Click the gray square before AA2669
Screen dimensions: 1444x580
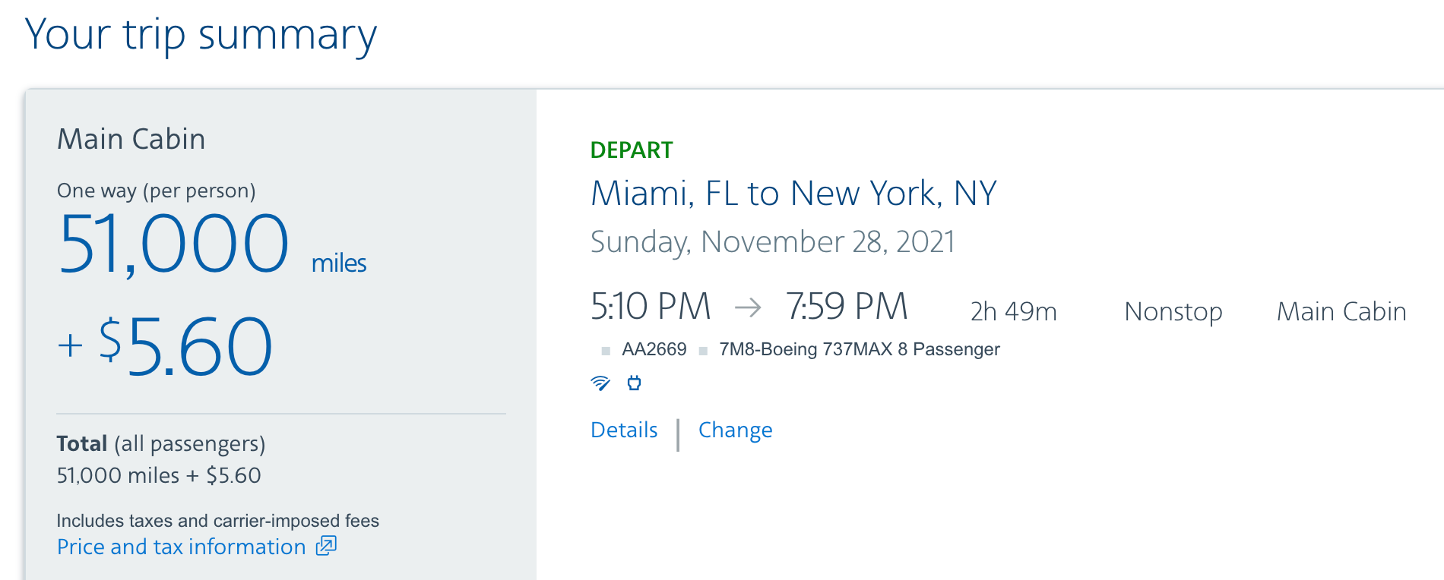click(x=606, y=351)
